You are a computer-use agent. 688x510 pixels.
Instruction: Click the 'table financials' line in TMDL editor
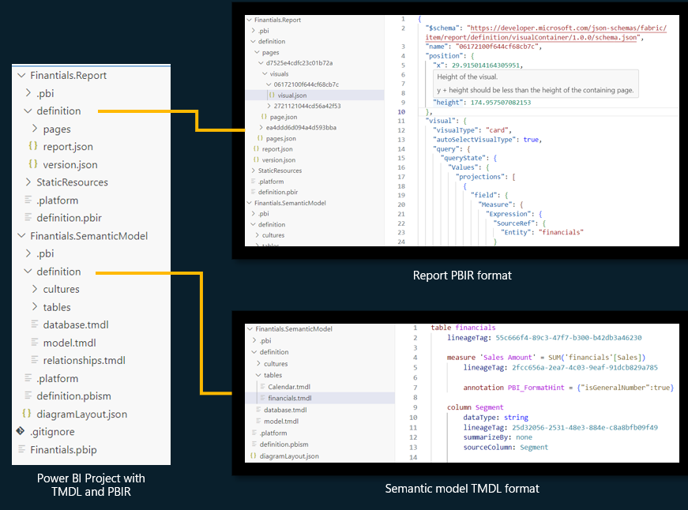coord(463,327)
